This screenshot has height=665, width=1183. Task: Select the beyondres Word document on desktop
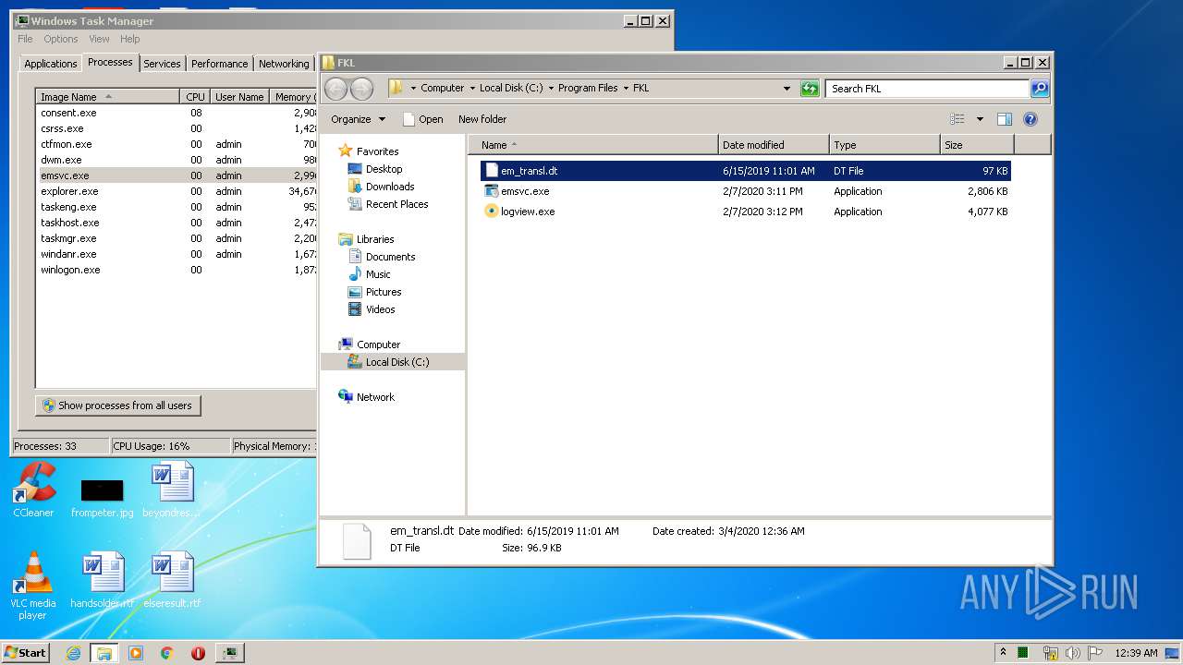172,490
